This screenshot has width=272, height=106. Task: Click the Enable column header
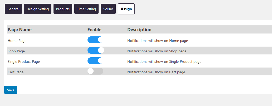[x=94, y=30]
